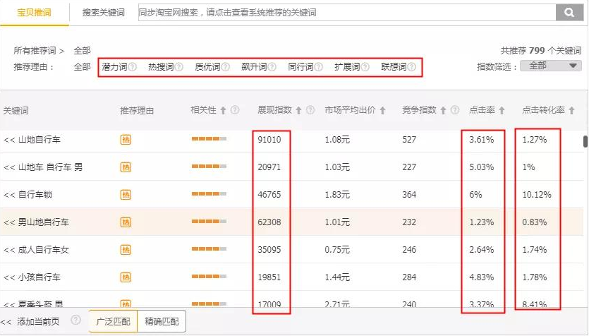Filter by 热搜词 reason
This screenshot has height=336, width=589.
[161, 67]
